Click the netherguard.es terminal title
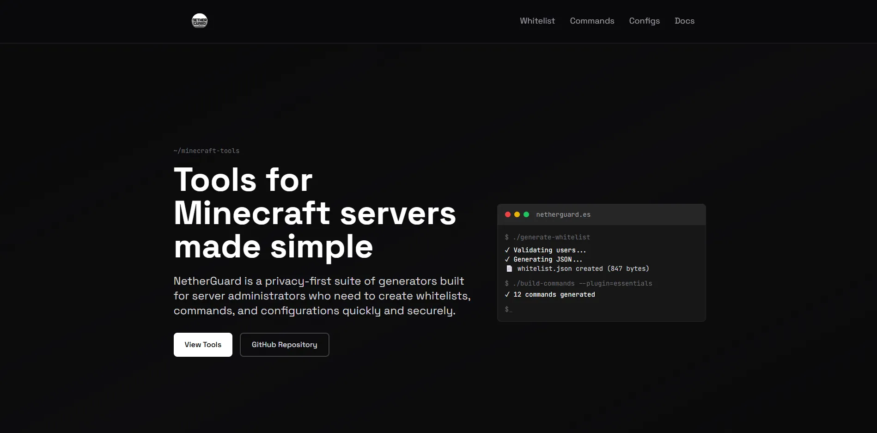 563,214
